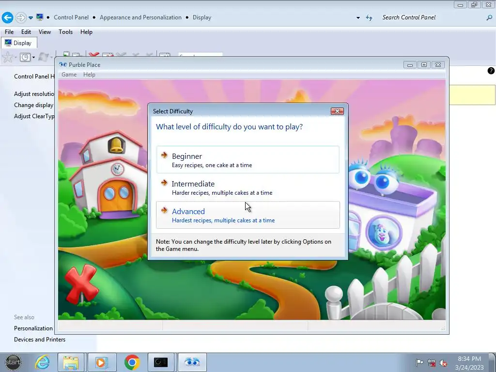Click the History clock toolbar icon
496x372 pixels.
[x=25, y=57]
